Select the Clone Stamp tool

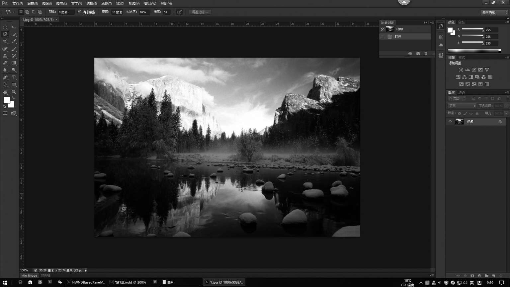tap(5, 56)
